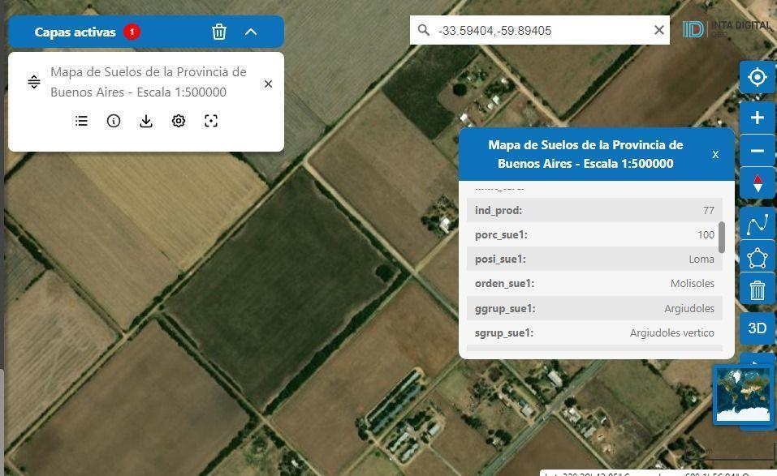The height and width of the screenshot is (476, 777).
Task: Zoom to the soil map layer extent
Action: (x=211, y=121)
